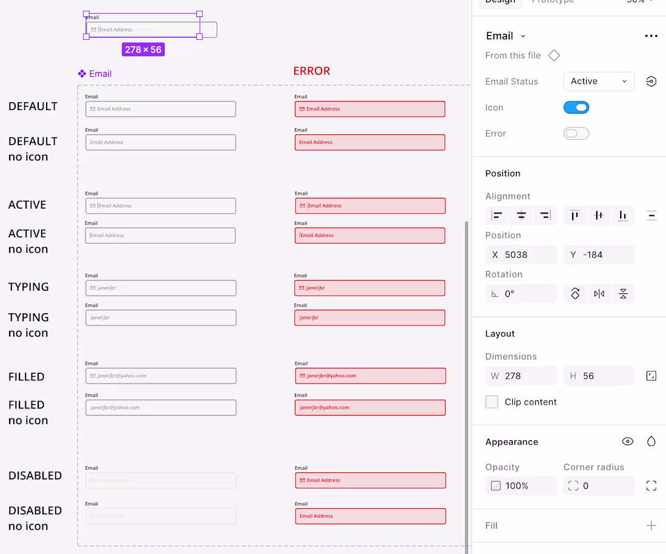Click the blend mode droplet icon

(x=651, y=442)
